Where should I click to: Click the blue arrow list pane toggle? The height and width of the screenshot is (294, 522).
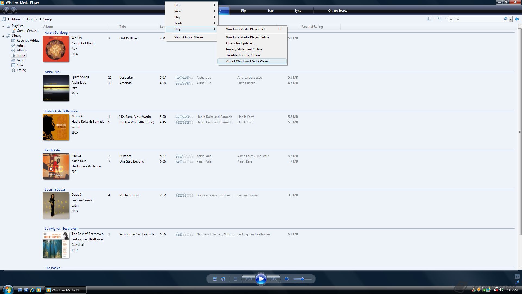pos(517,19)
